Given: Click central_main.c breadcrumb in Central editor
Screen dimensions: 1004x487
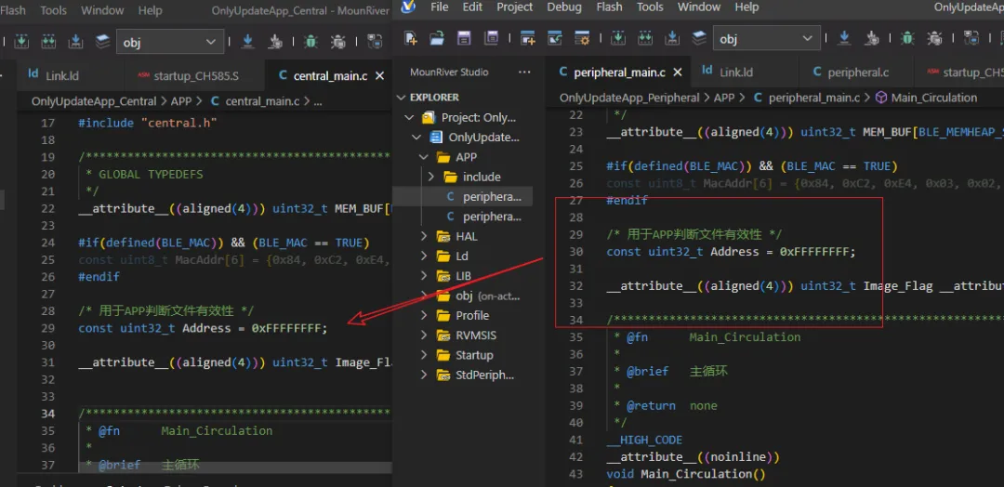Looking at the screenshot, I should tap(262, 101).
